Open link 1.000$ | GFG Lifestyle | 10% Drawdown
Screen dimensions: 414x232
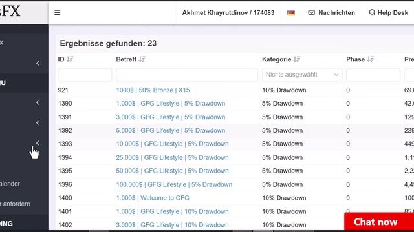tap(173, 211)
